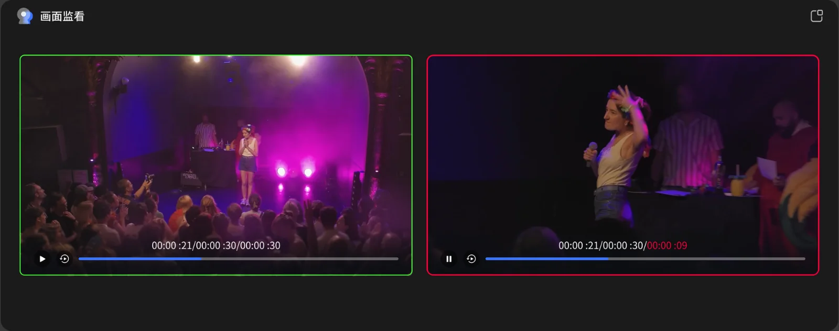Pause the right red-bordered video
Viewport: 839px width, 331px height.
449,259
